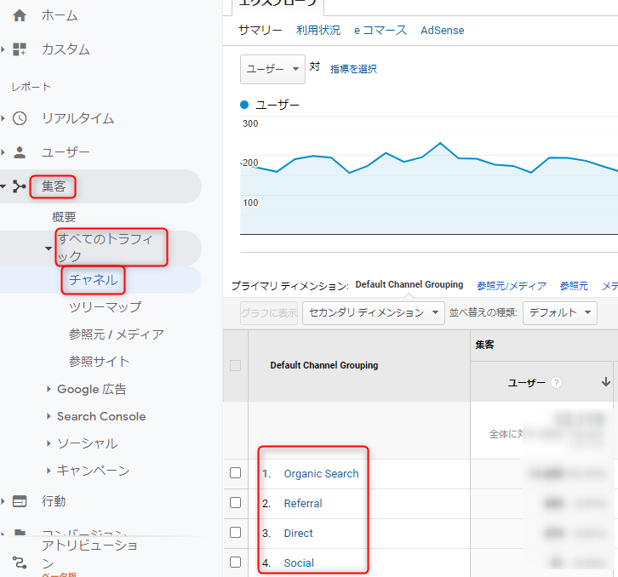Click the グラフに表示 button
This screenshot has width=618, height=577.
coord(269,313)
